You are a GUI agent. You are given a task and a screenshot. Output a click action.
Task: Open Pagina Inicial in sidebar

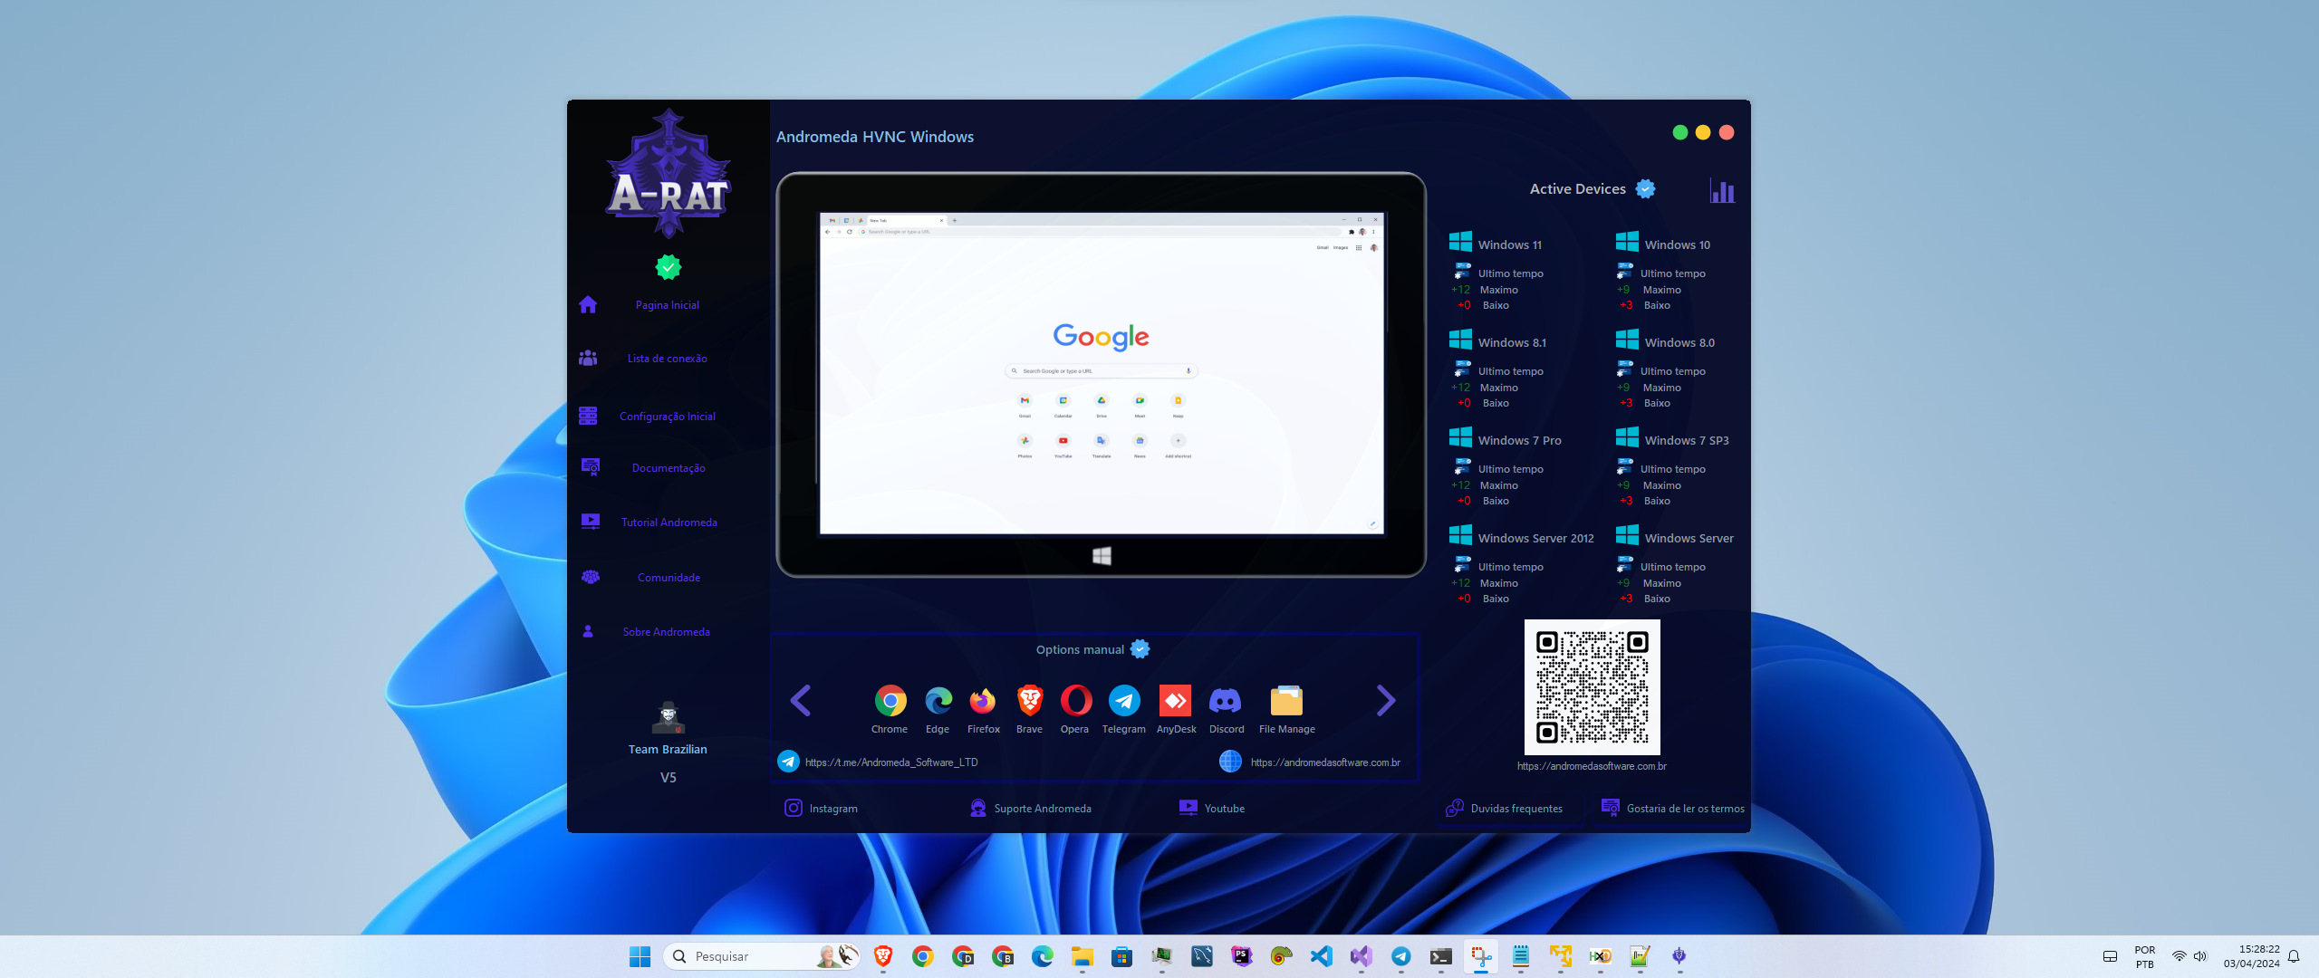[667, 305]
